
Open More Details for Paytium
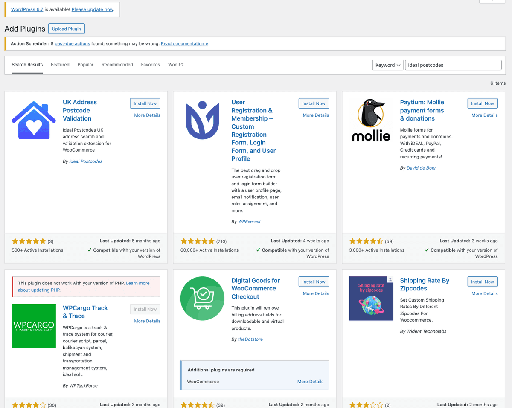[485, 115]
